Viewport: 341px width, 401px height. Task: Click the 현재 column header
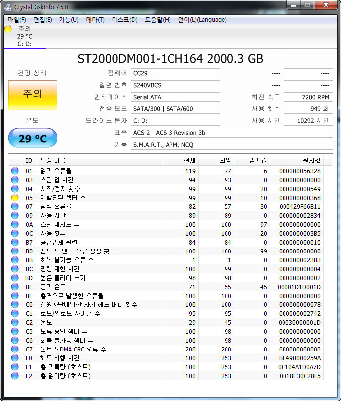click(180, 160)
